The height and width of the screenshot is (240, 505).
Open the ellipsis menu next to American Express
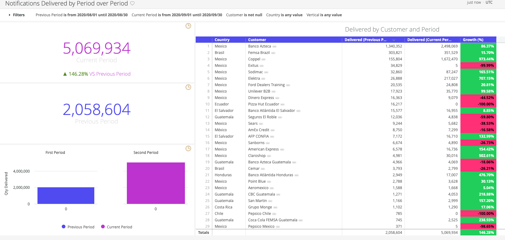282,150
